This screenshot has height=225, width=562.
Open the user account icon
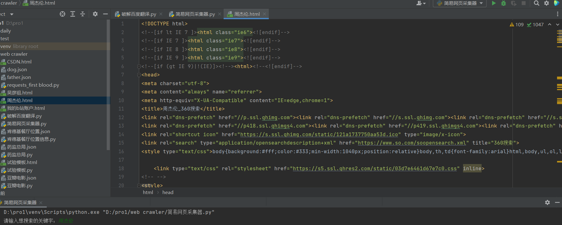419,3
